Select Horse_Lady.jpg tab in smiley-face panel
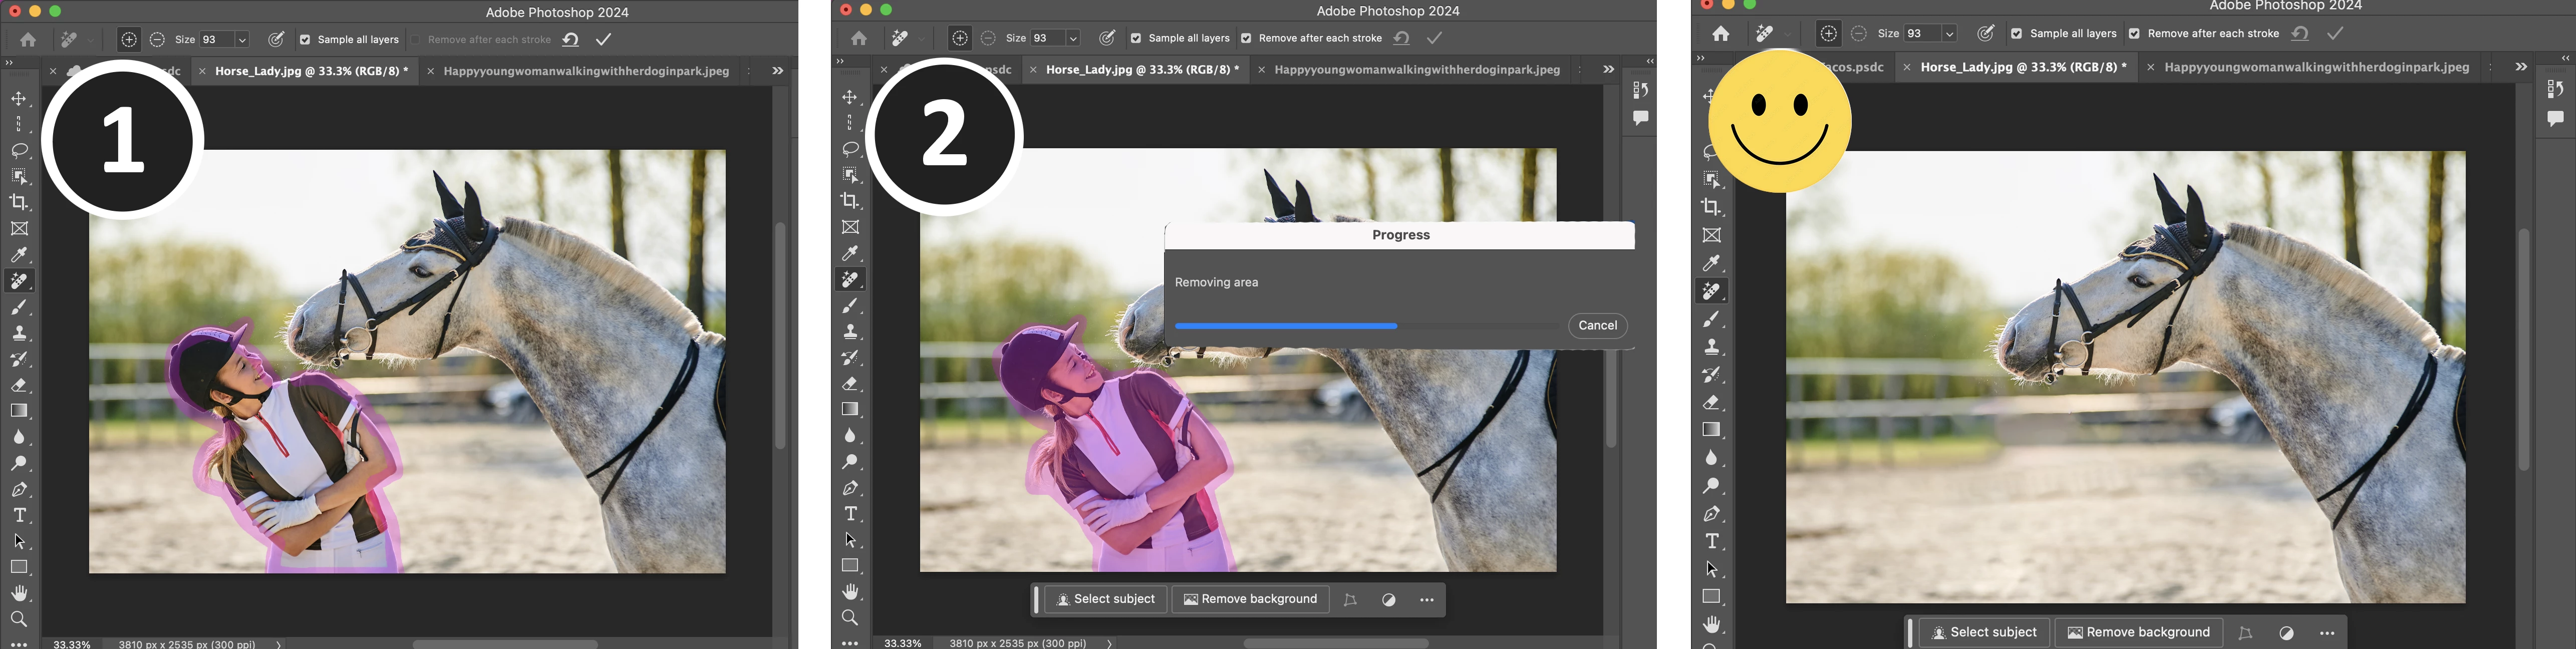The height and width of the screenshot is (649, 2576). (2023, 67)
